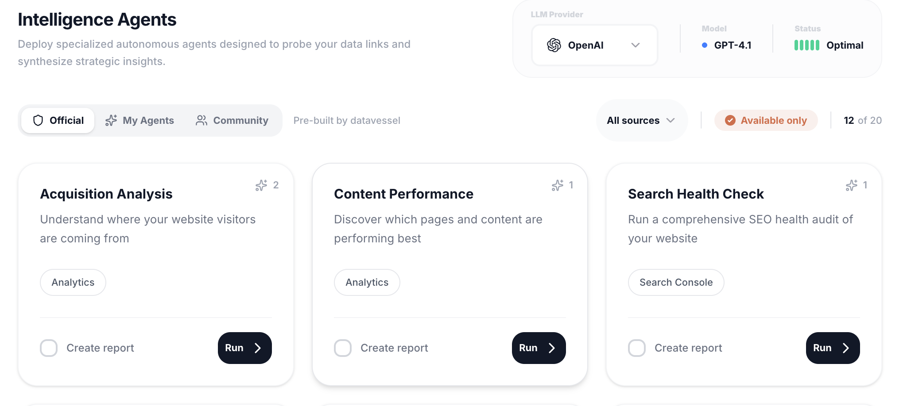The width and height of the screenshot is (907, 406).
Task: Select the Search Console tag
Action: [676, 282]
